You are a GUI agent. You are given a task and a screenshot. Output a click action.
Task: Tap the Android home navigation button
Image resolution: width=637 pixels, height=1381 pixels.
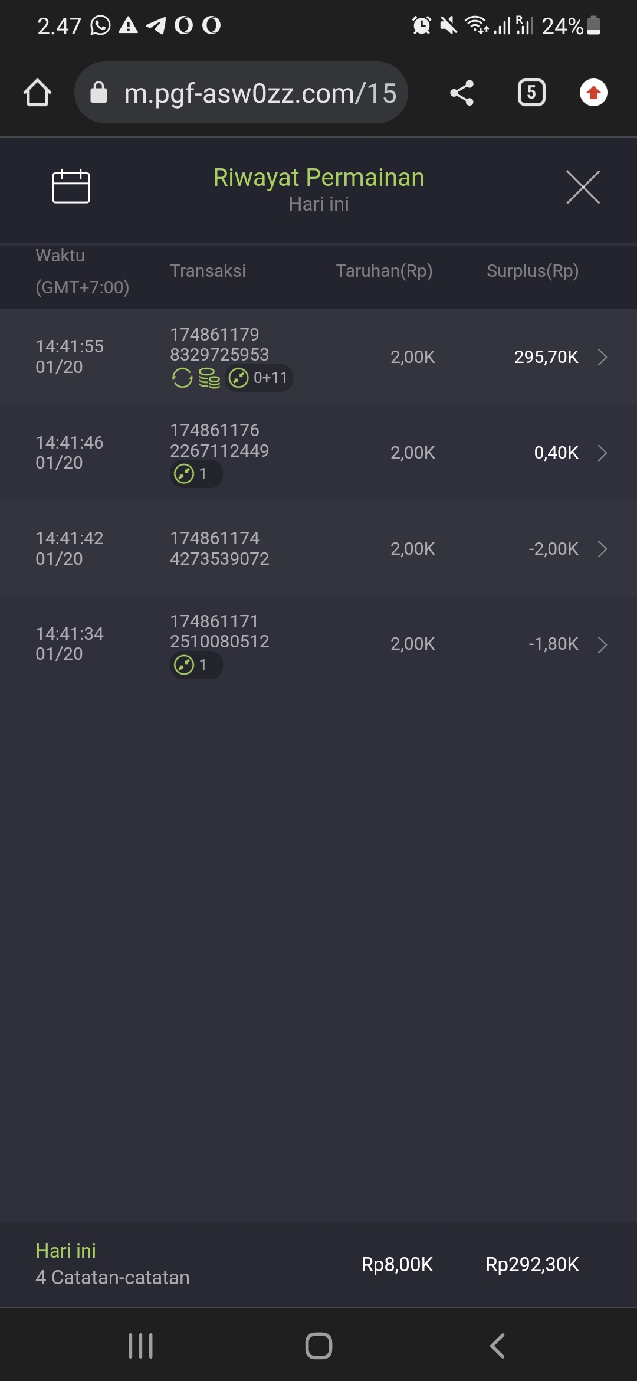[318, 1346]
